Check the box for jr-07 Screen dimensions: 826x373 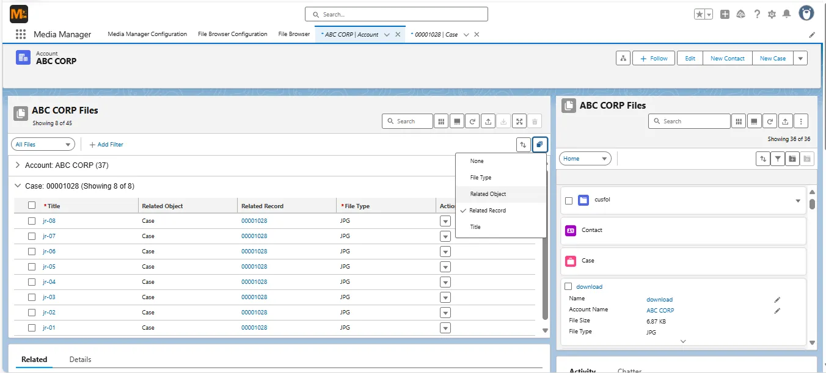click(x=32, y=236)
